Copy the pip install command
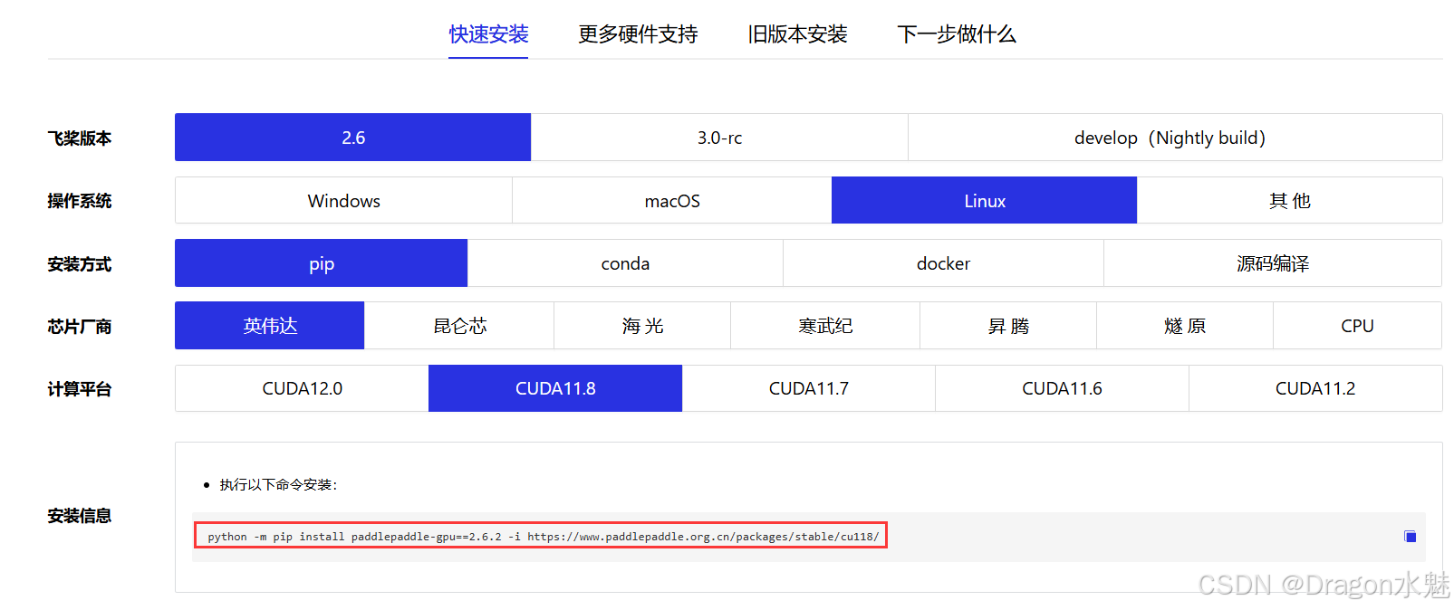Image resolution: width=1454 pixels, height=610 pixels. tap(1410, 537)
